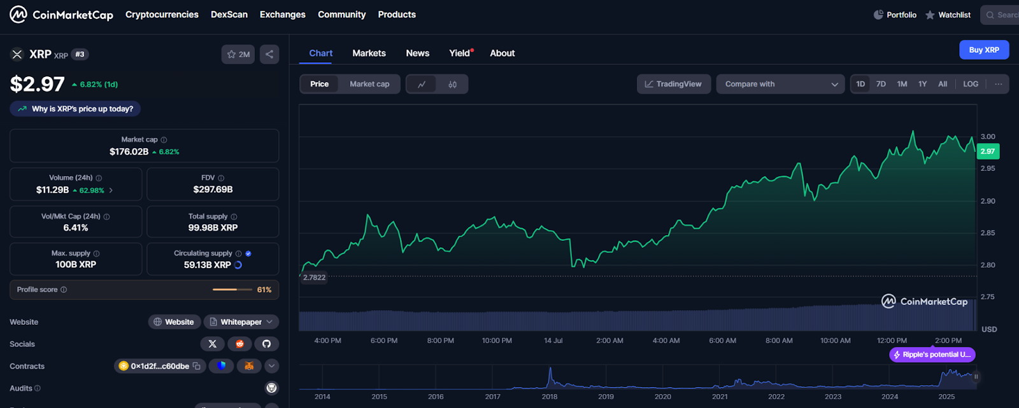This screenshot has height=408, width=1019.
Task: Open XRP's X (Twitter) social link
Action: 212,344
